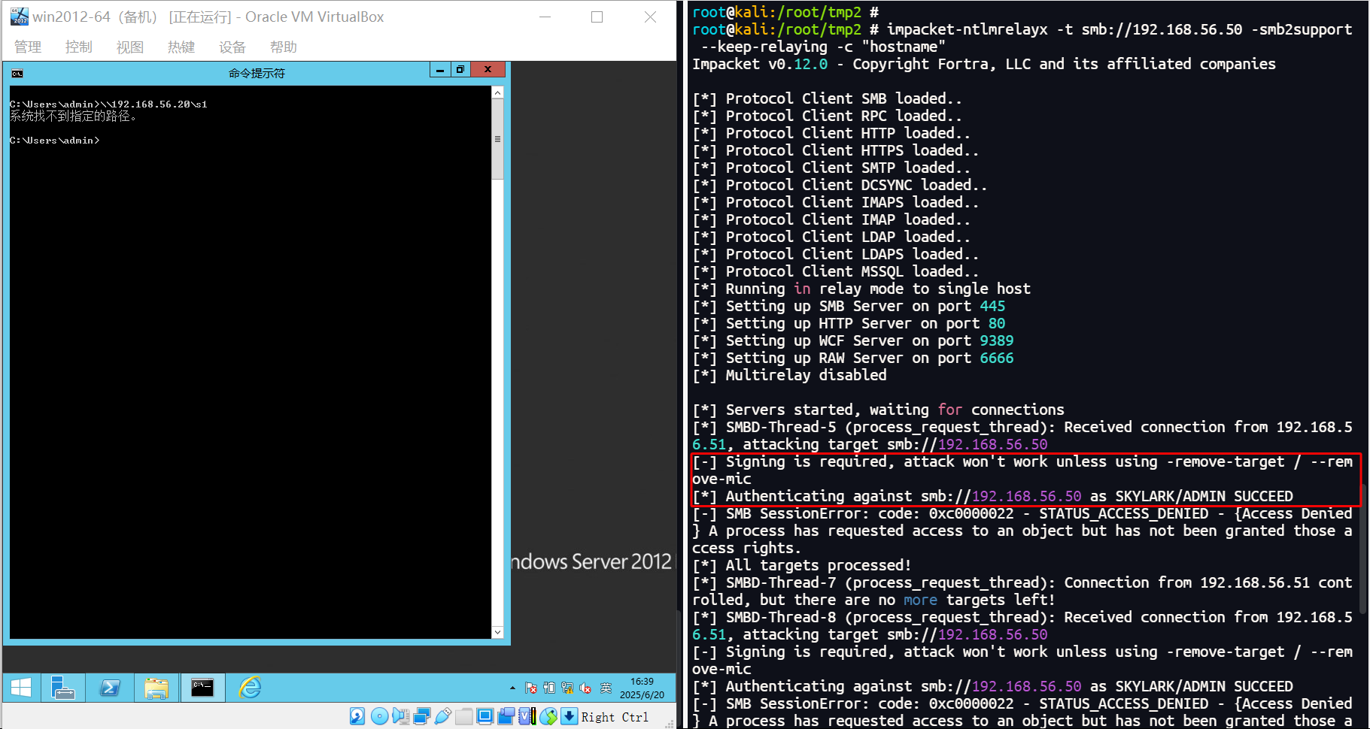Image resolution: width=1370 pixels, height=729 pixels.
Task: Open Server Manager from the taskbar
Action: click(62, 688)
